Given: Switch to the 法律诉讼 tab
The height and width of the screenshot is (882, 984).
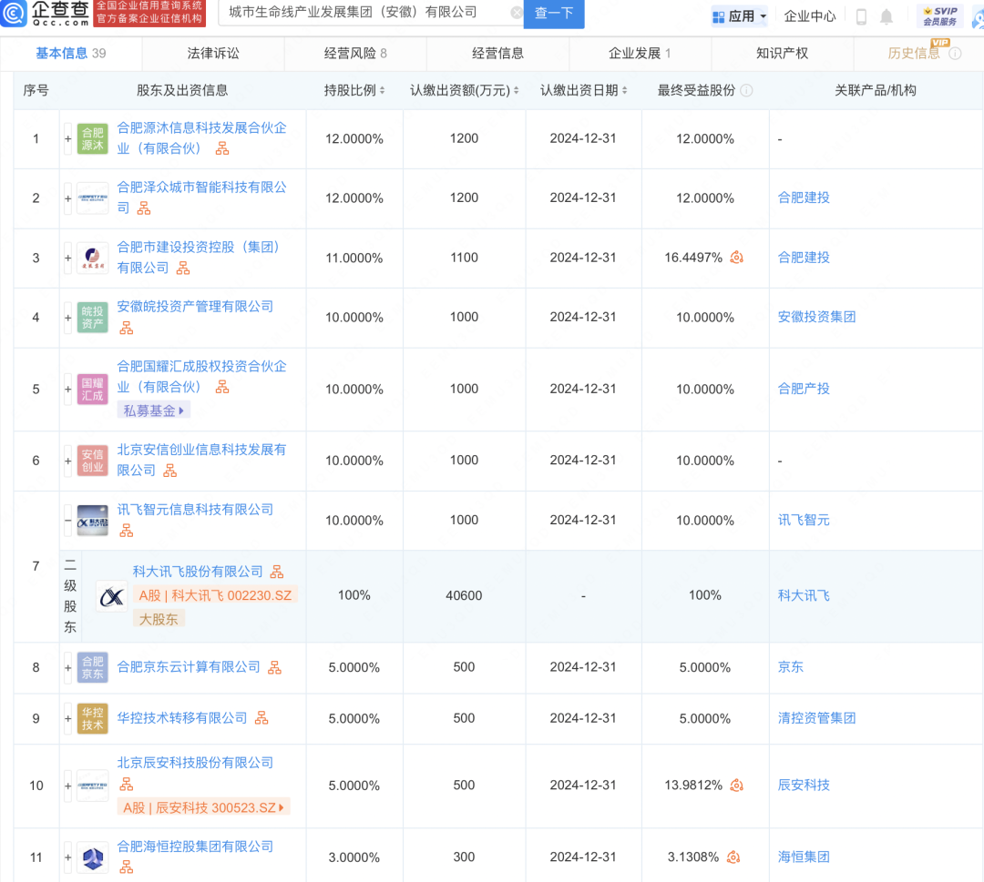Looking at the screenshot, I should click(213, 53).
